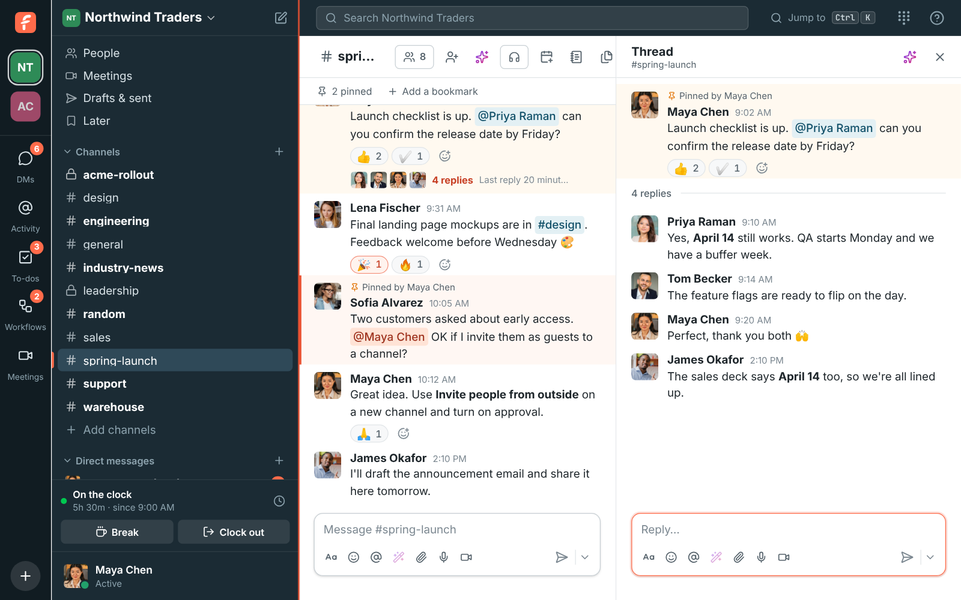Start a huddle with the headphones icon
Screen dimensions: 961x600
click(x=514, y=57)
